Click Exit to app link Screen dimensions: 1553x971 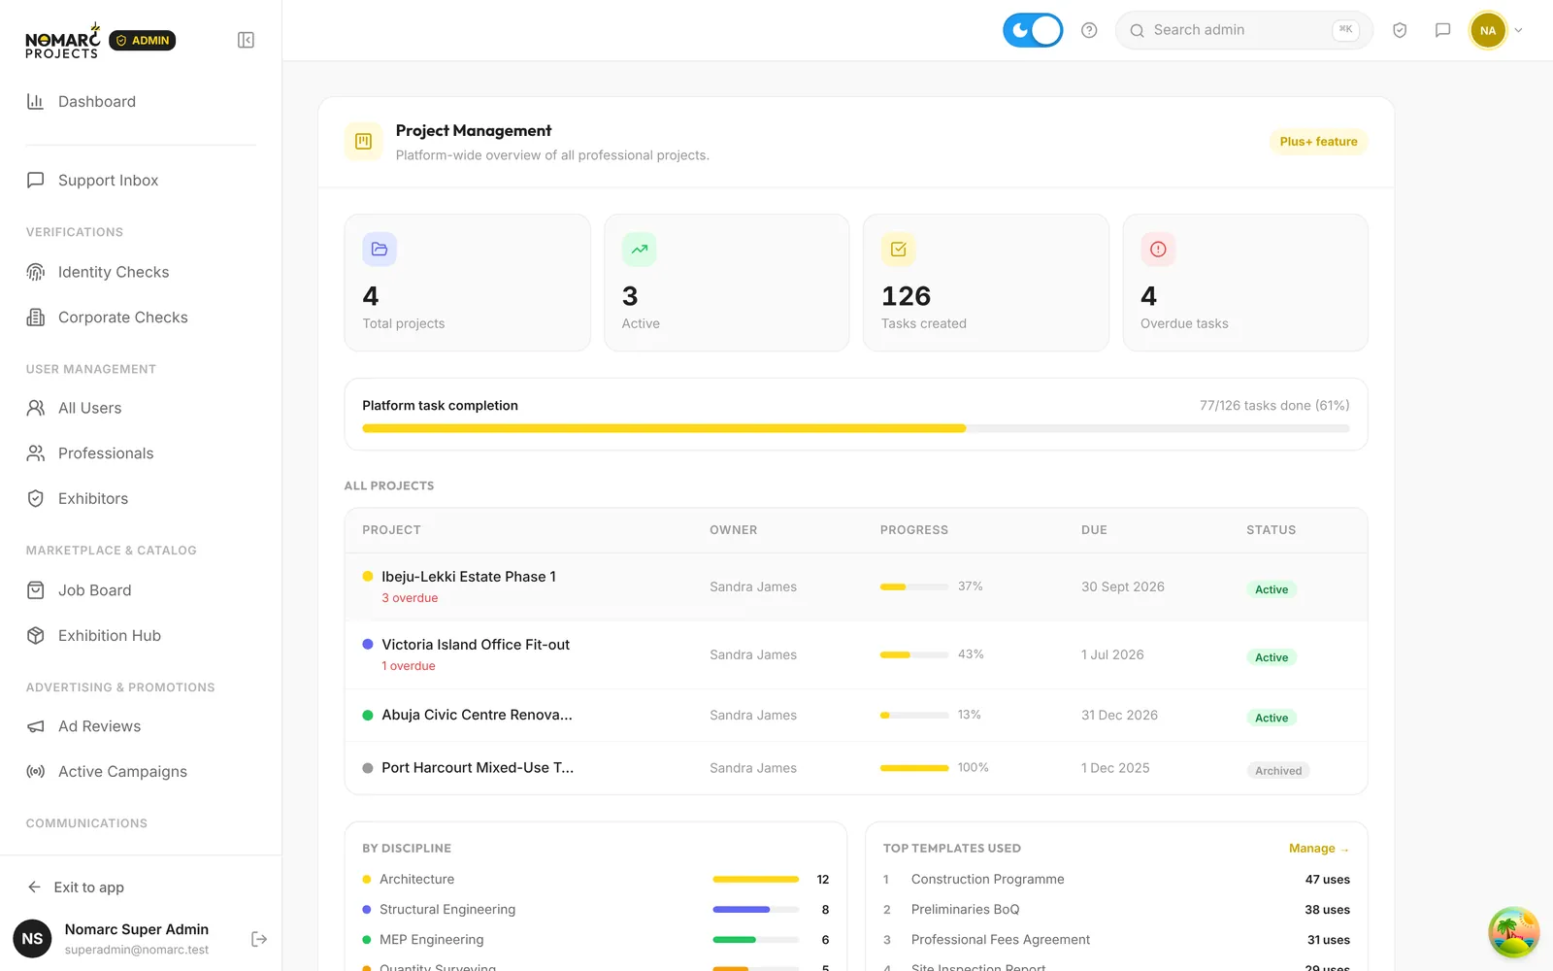click(76, 887)
